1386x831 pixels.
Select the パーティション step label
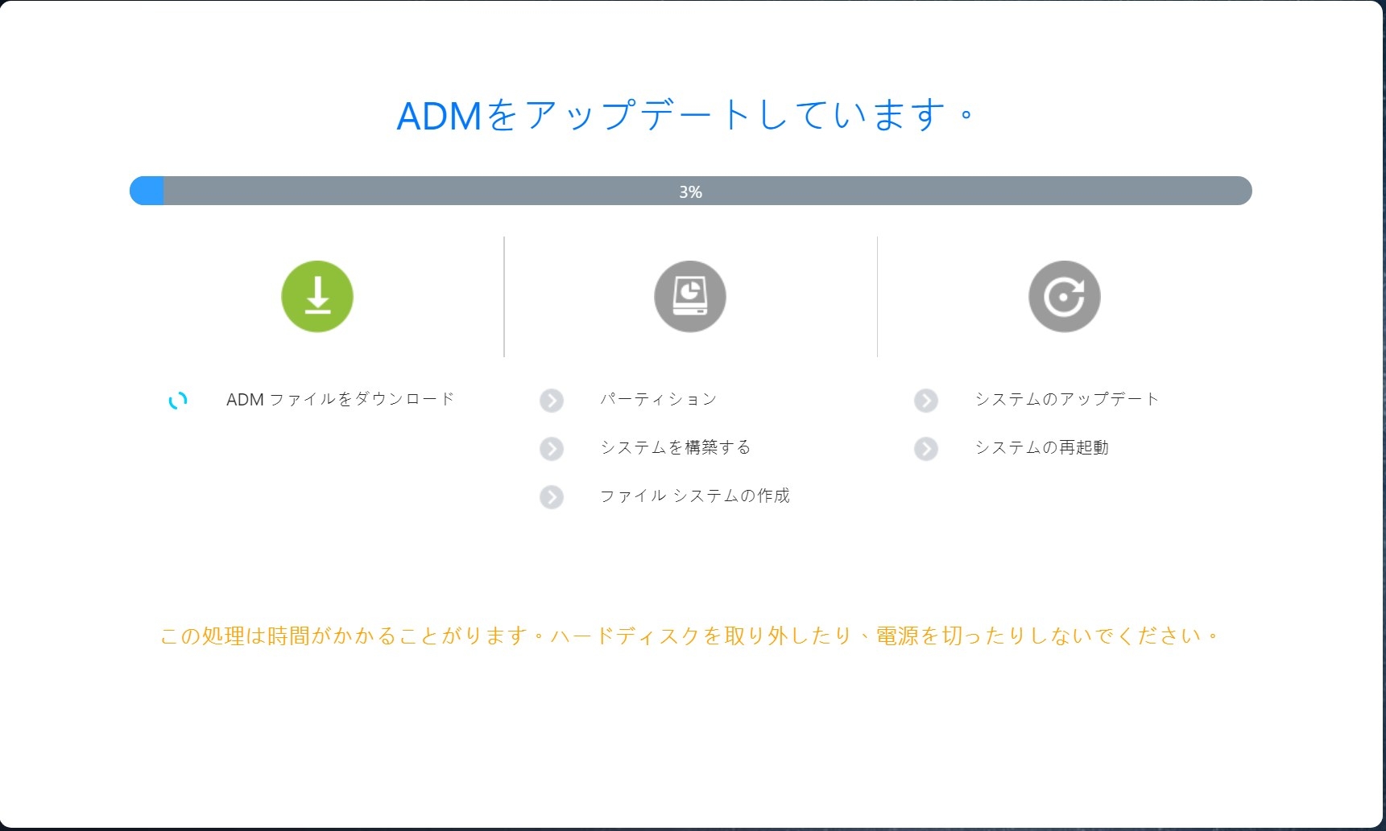point(658,399)
